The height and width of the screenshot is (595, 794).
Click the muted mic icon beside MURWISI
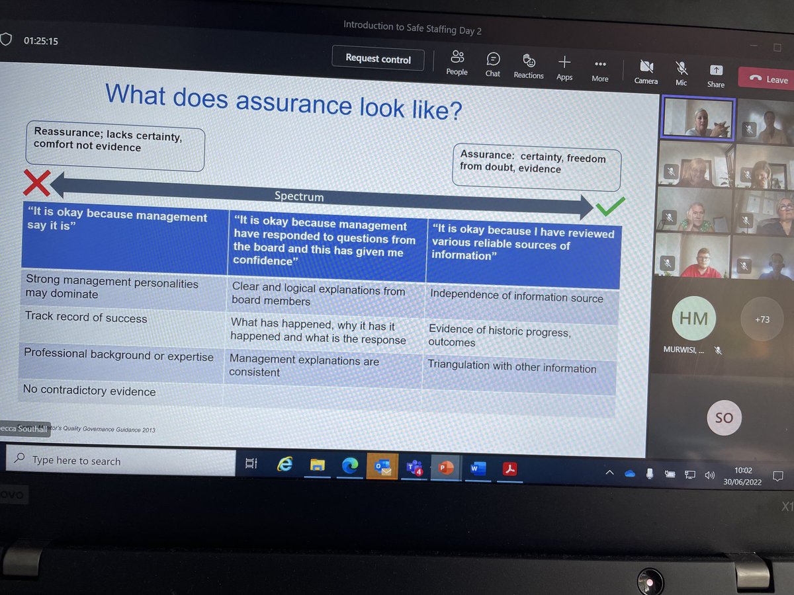click(x=718, y=350)
